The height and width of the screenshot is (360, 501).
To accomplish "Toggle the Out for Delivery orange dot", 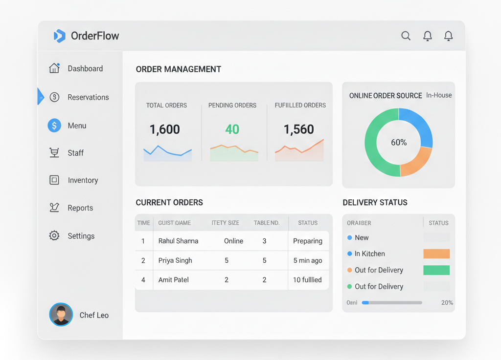I will [x=348, y=270].
